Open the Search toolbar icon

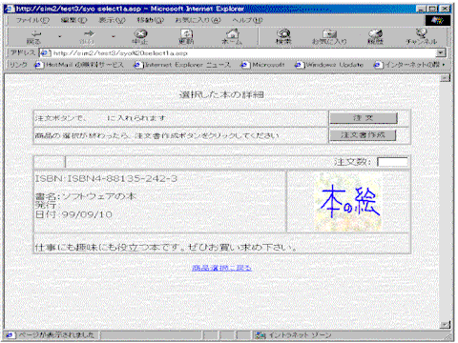(283, 36)
